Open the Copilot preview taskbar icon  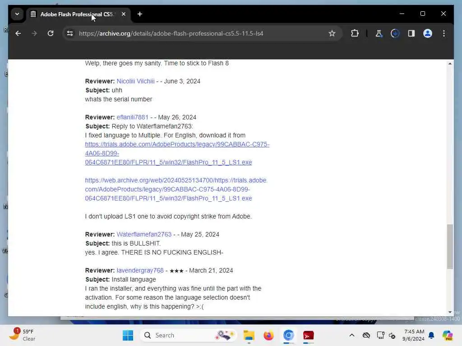447,335
